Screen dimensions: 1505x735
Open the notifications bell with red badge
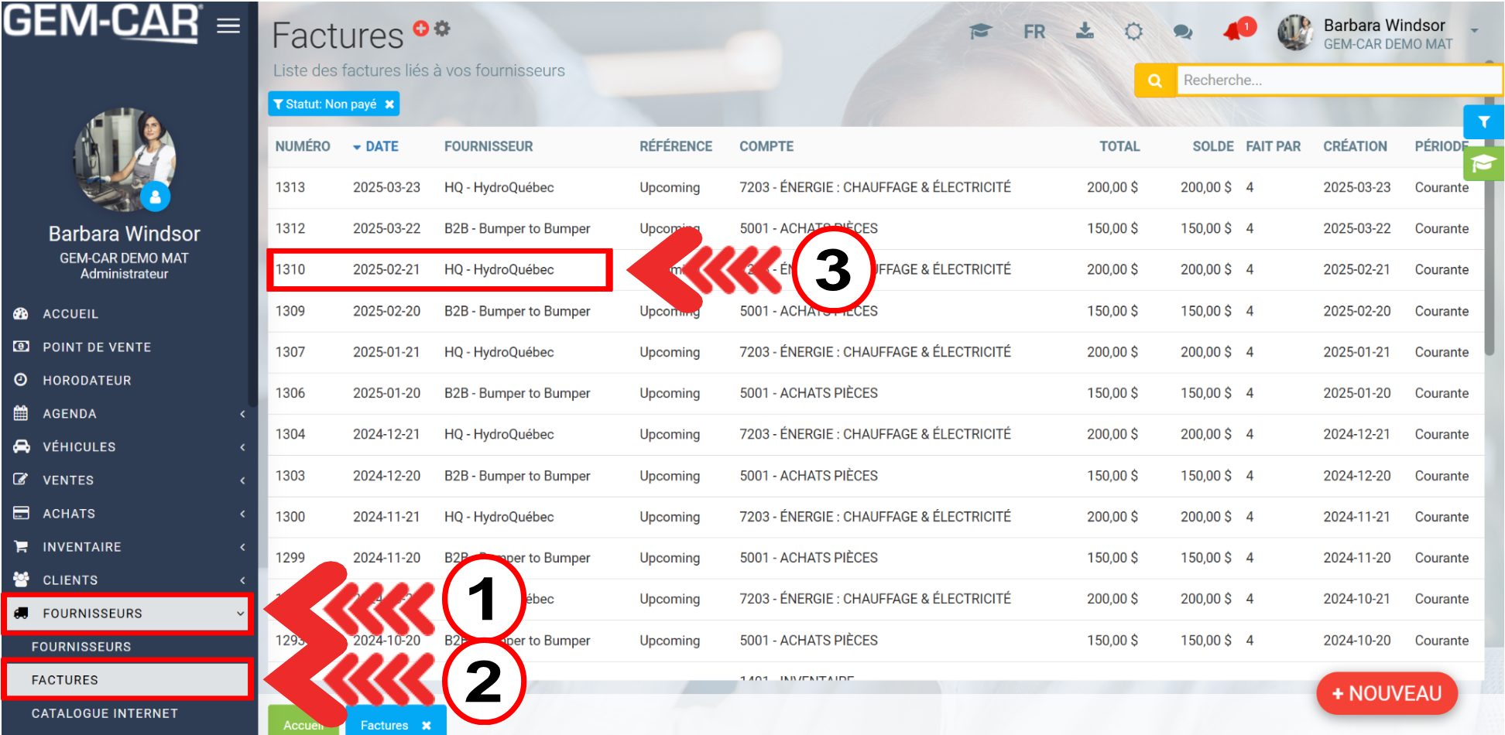click(1233, 32)
